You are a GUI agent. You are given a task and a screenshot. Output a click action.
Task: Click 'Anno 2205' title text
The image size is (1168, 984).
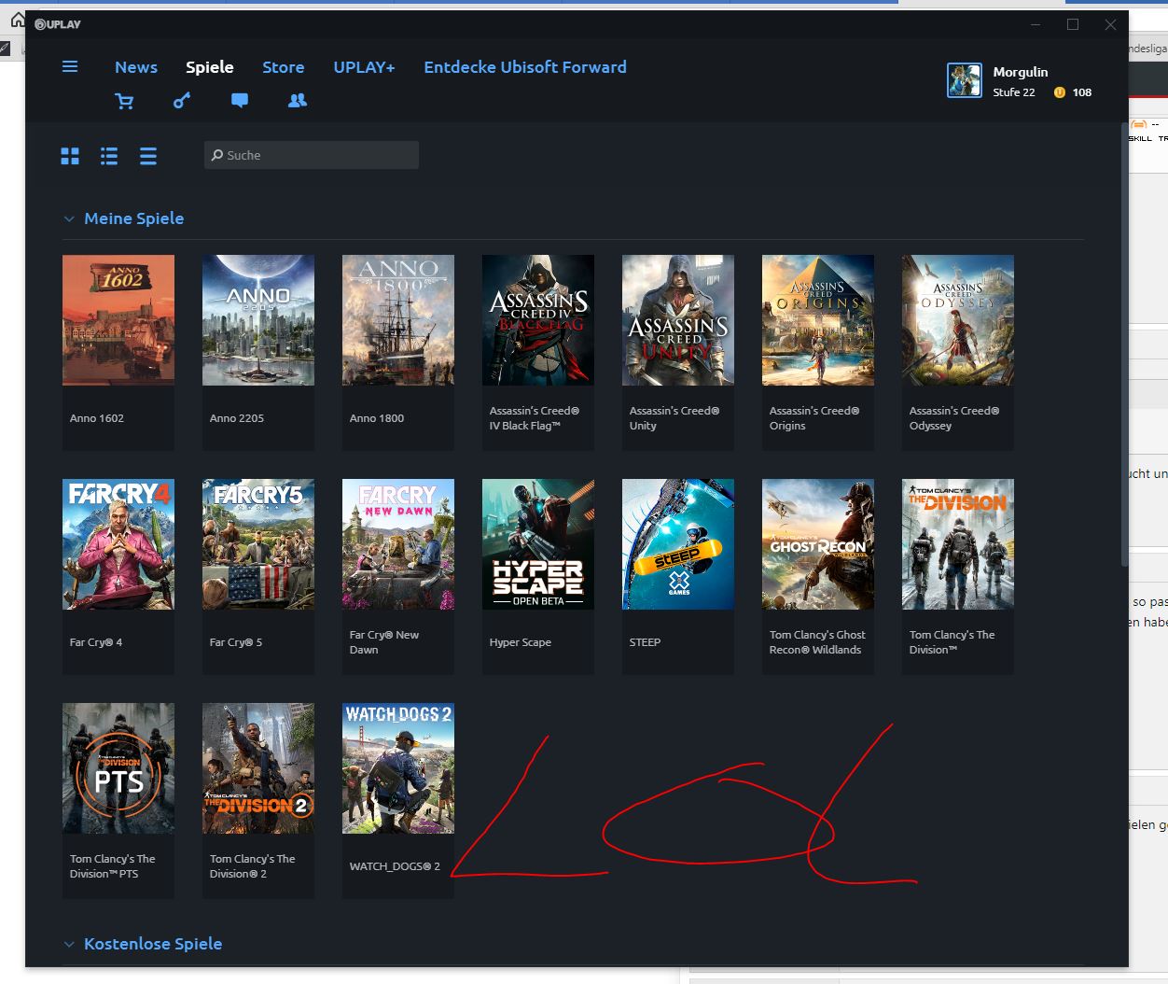point(237,418)
